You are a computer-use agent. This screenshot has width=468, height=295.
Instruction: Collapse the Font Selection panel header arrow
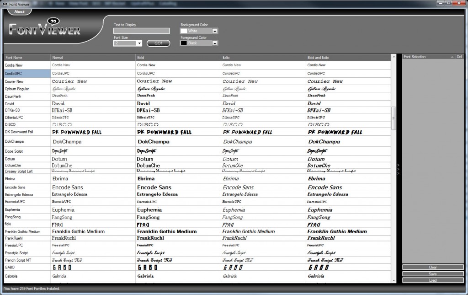(452, 57)
